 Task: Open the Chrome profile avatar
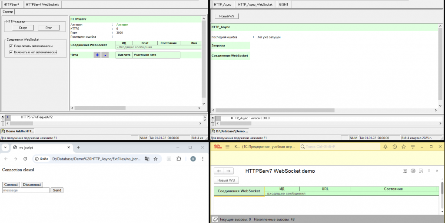click(x=193, y=159)
